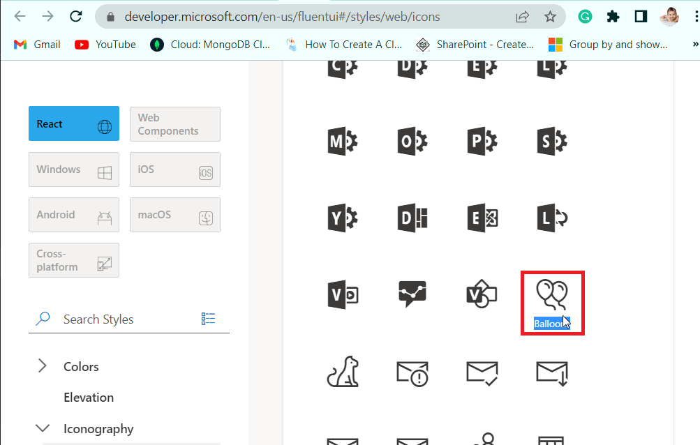Select the Windows platform button
Viewport: 700px width, 445px height.
pos(74,169)
